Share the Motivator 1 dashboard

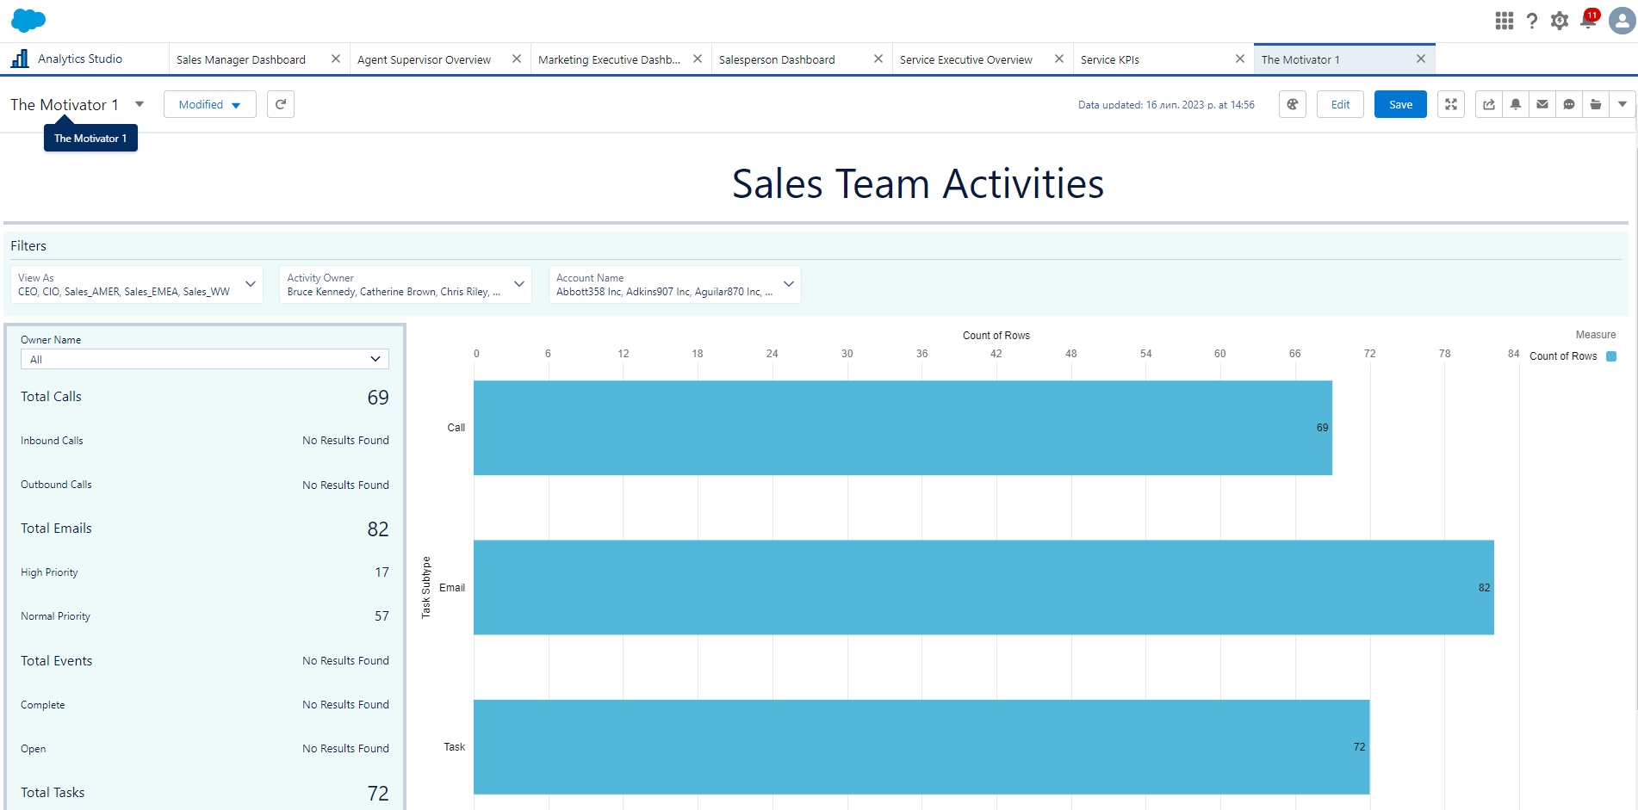coord(1488,103)
